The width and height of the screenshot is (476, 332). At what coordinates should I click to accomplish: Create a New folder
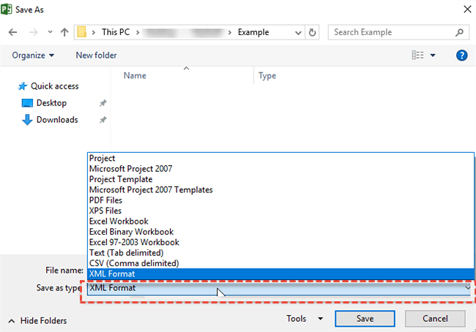96,55
